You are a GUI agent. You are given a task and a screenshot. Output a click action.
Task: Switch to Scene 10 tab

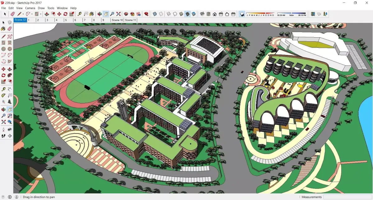coord(117,20)
